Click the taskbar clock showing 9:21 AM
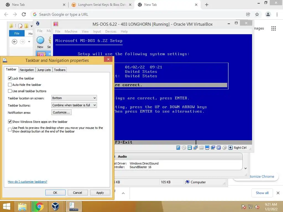 coord(271,207)
